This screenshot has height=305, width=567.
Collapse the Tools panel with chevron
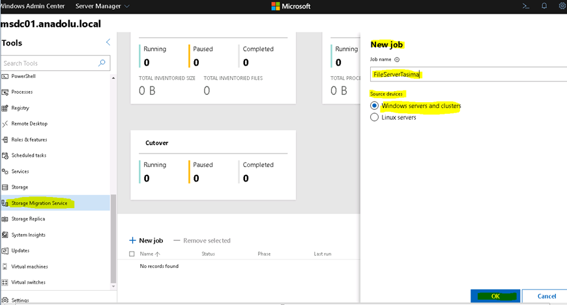[108, 42]
